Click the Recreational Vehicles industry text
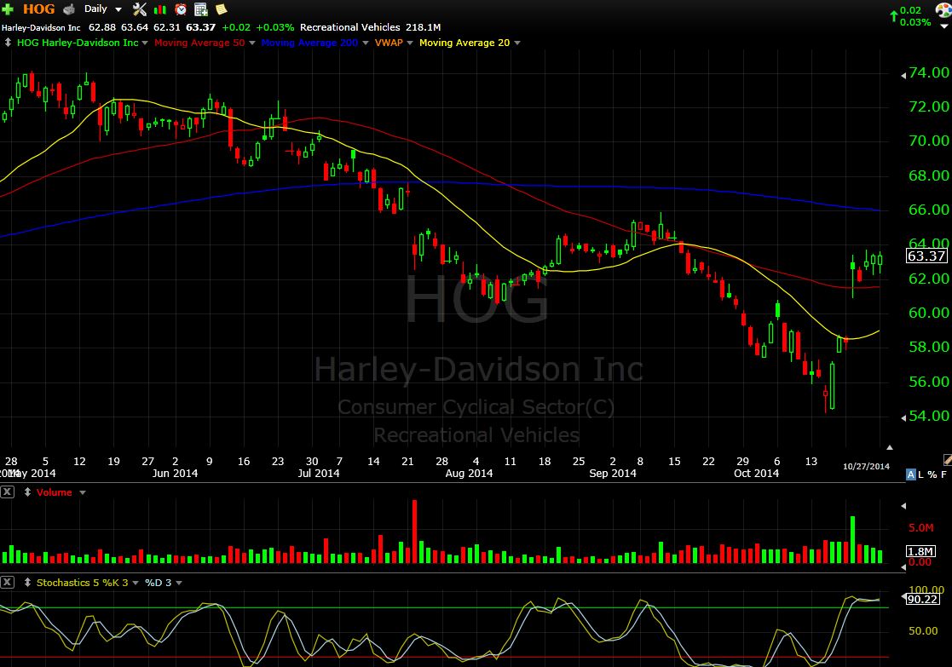The width and height of the screenshot is (952, 667). (x=349, y=27)
